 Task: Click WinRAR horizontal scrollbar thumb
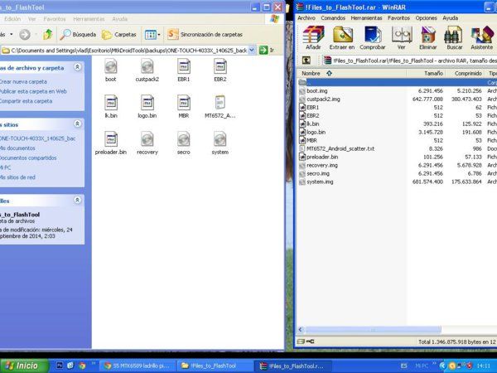point(373,330)
